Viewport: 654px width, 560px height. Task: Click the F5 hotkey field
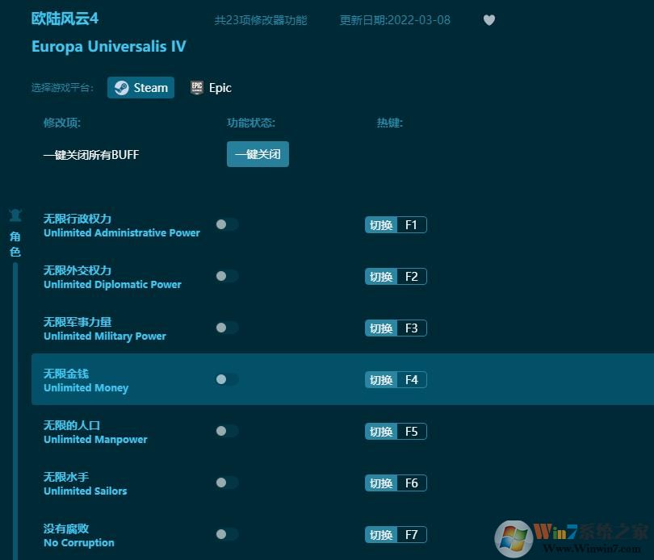[x=412, y=432]
